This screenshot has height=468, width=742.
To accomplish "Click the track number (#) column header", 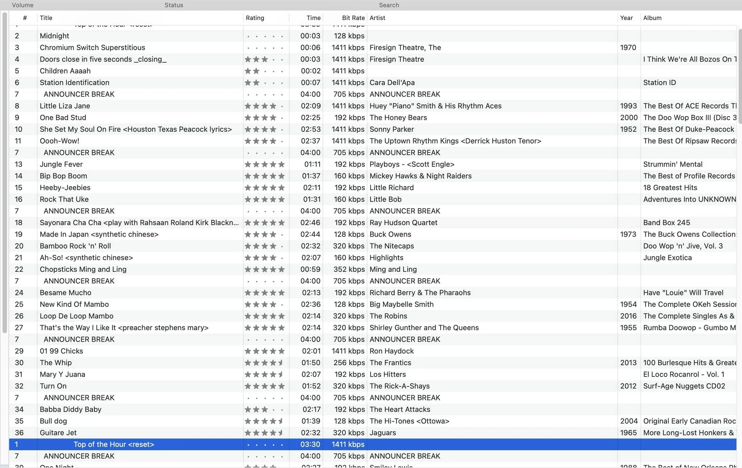I will (x=25, y=18).
